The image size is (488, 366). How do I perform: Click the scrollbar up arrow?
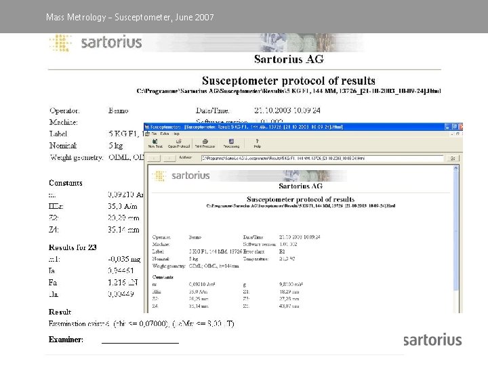(455, 168)
